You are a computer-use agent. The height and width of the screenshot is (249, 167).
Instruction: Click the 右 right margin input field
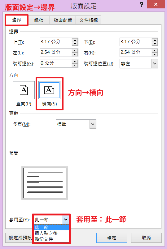point(136,53)
